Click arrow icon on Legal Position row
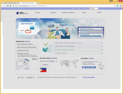 coord(102,46)
